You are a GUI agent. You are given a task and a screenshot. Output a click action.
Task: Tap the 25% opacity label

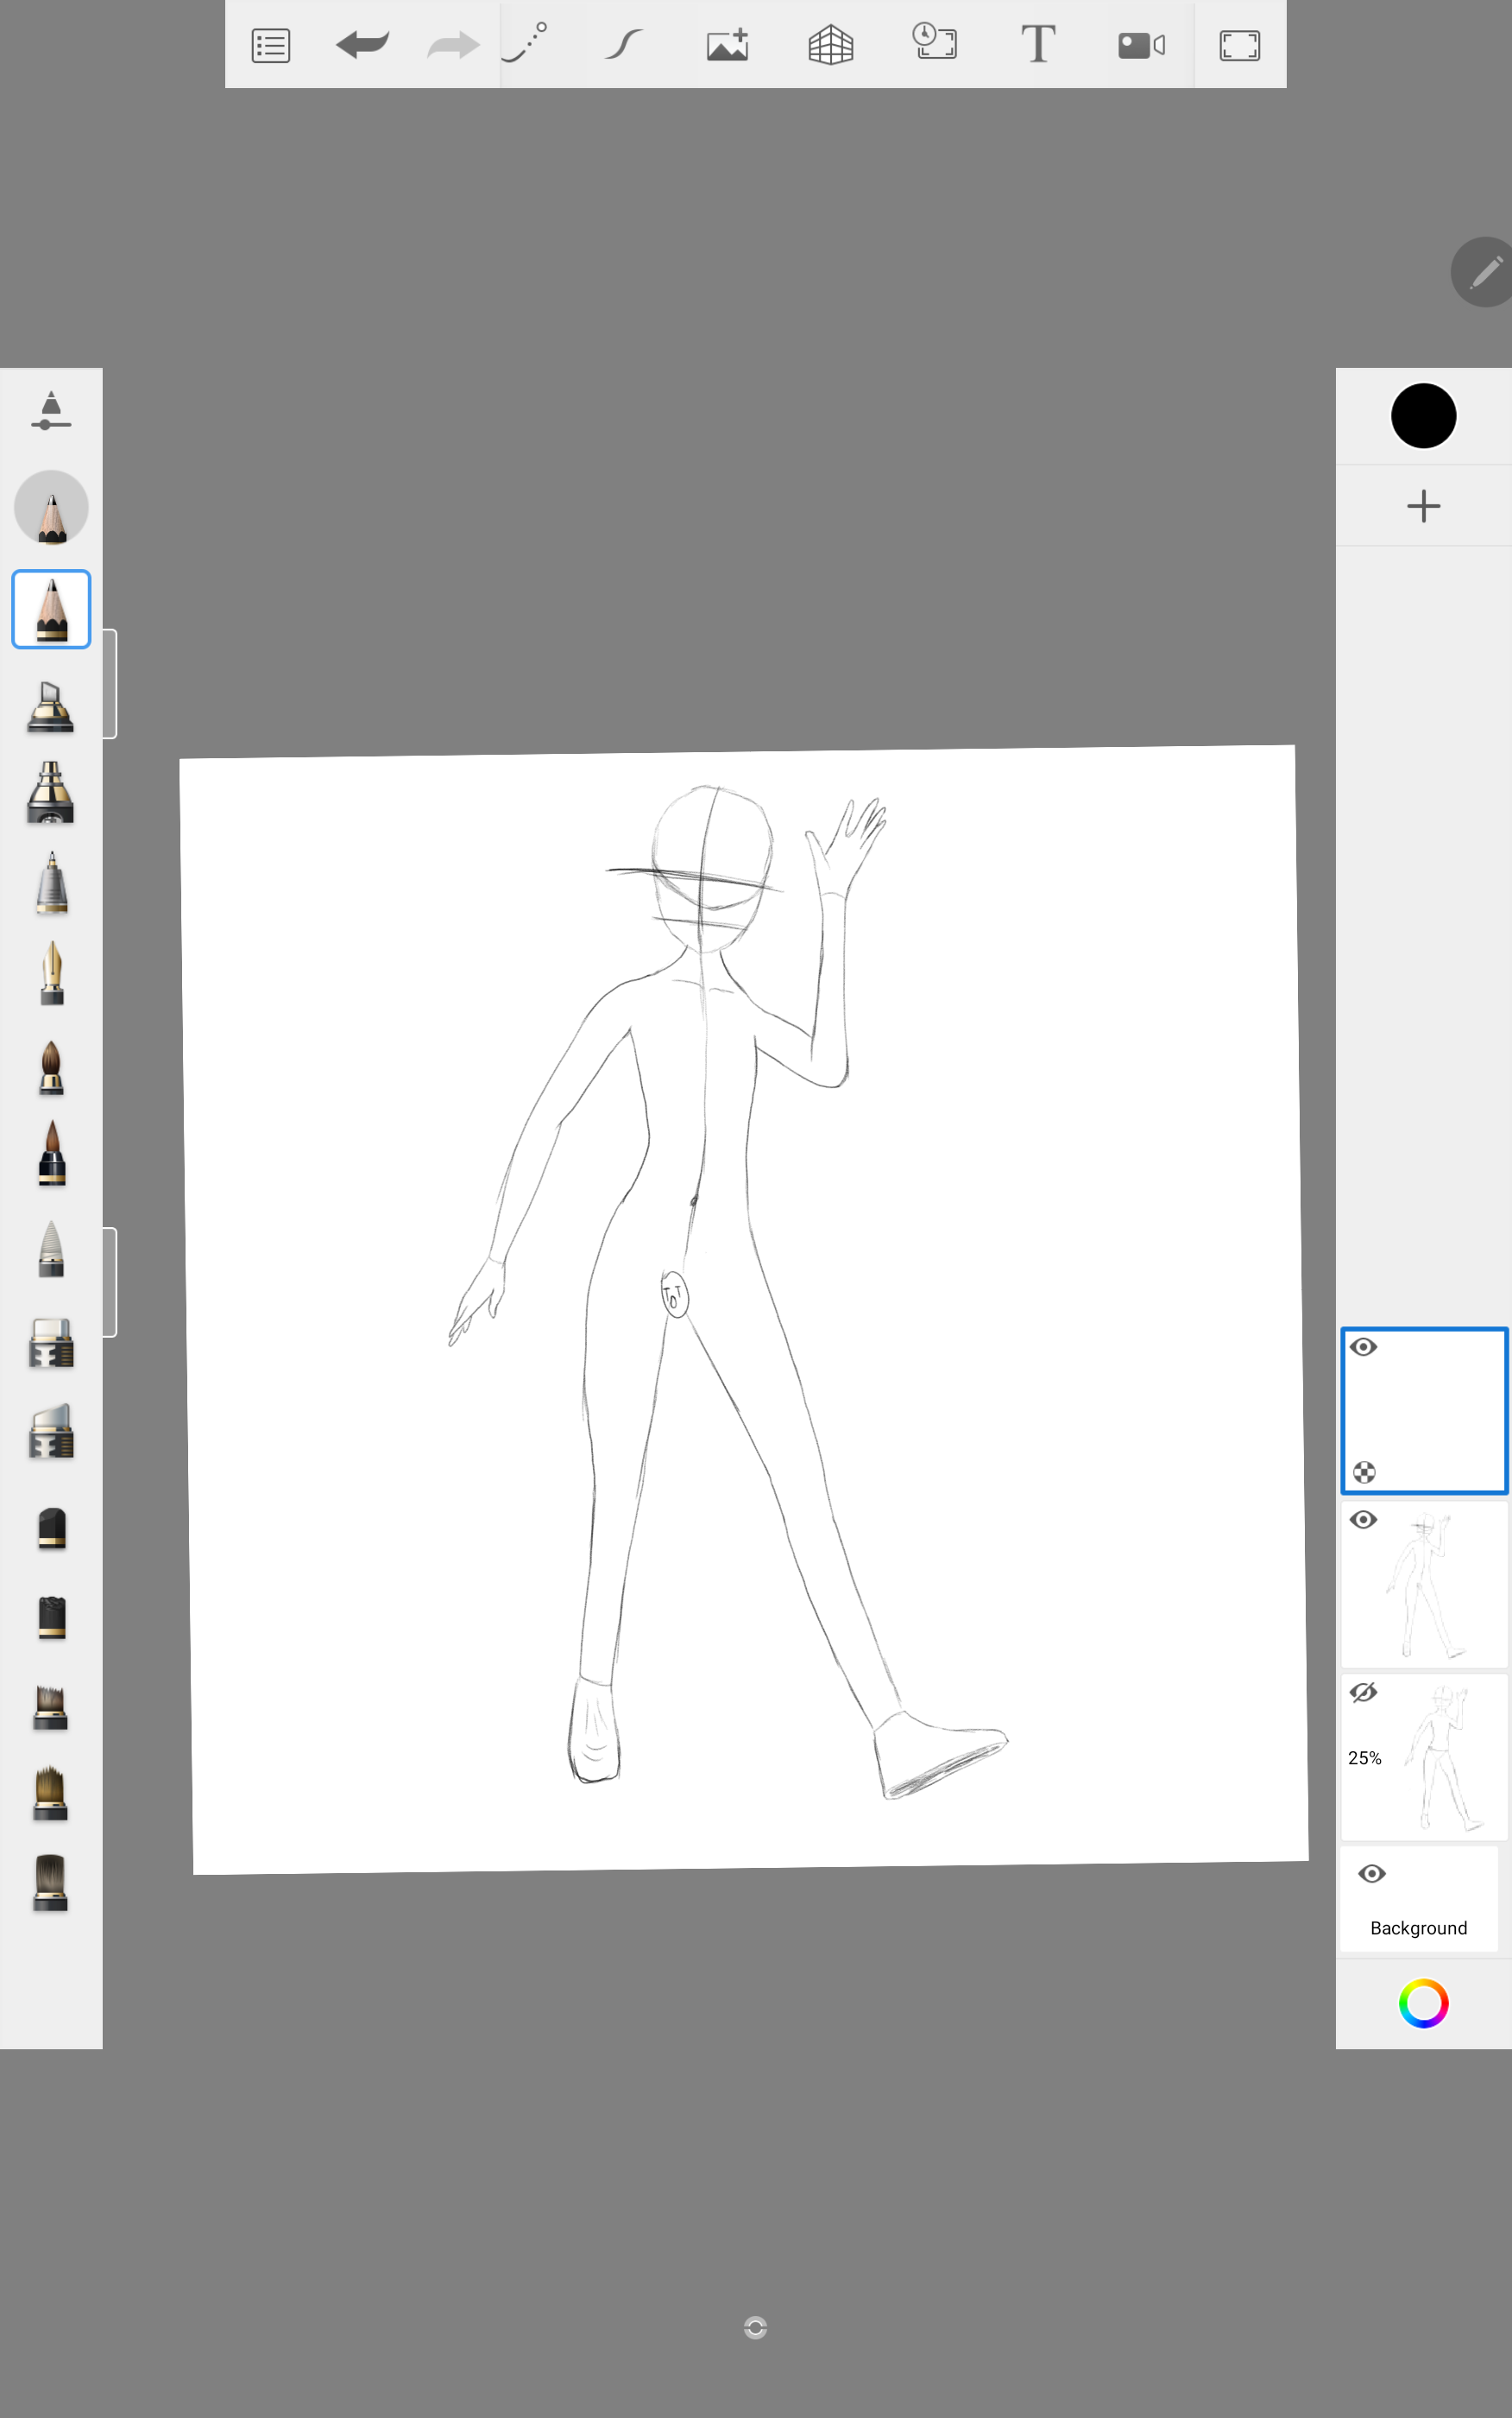point(1364,1759)
